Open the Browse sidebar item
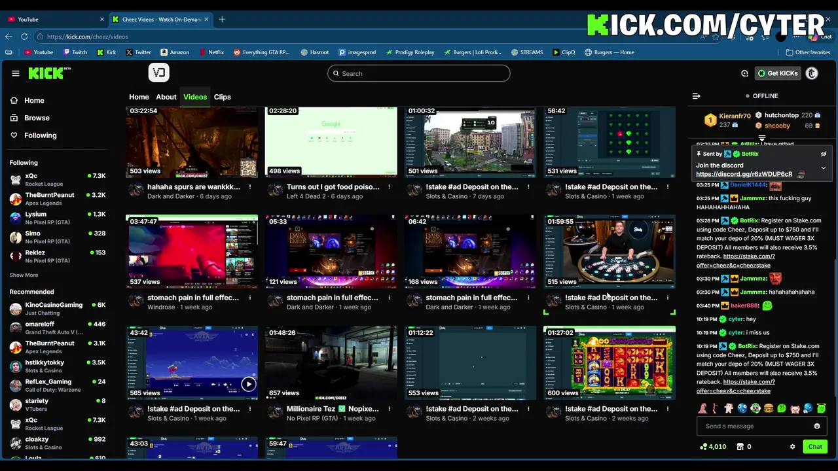The width and height of the screenshot is (838, 471). (x=37, y=118)
